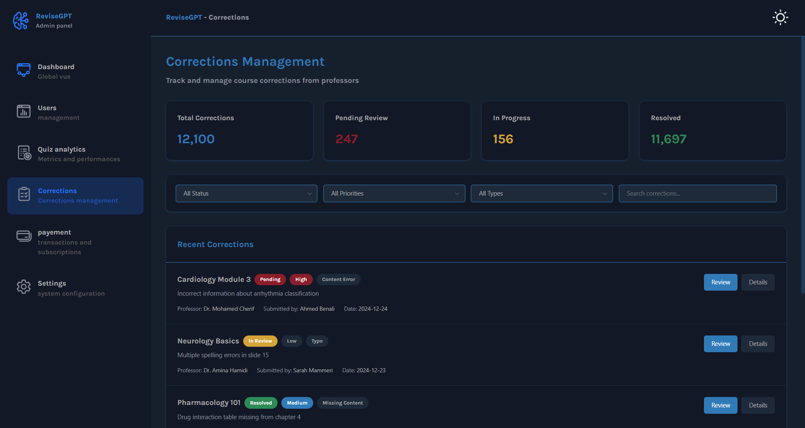This screenshot has width=805, height=428.
Task: Click the Low priority badge
Action: tap(292, 341)
